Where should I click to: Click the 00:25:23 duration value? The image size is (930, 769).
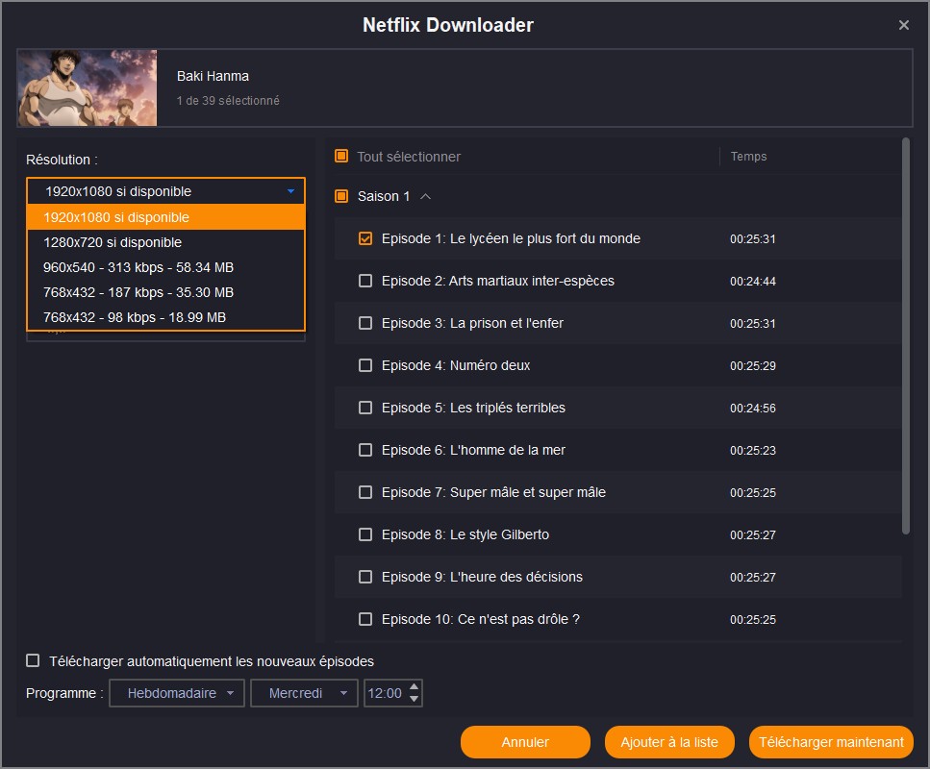[753, 451]
